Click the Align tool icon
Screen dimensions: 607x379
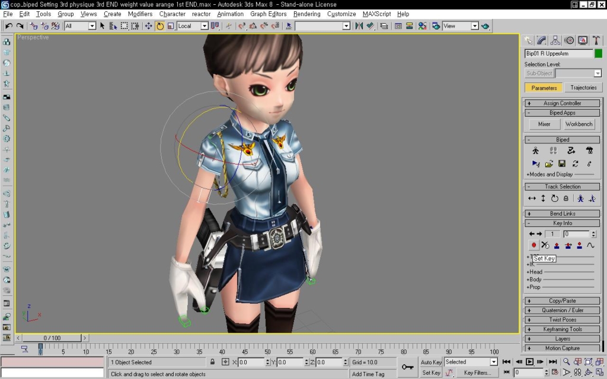coord(370,26)
